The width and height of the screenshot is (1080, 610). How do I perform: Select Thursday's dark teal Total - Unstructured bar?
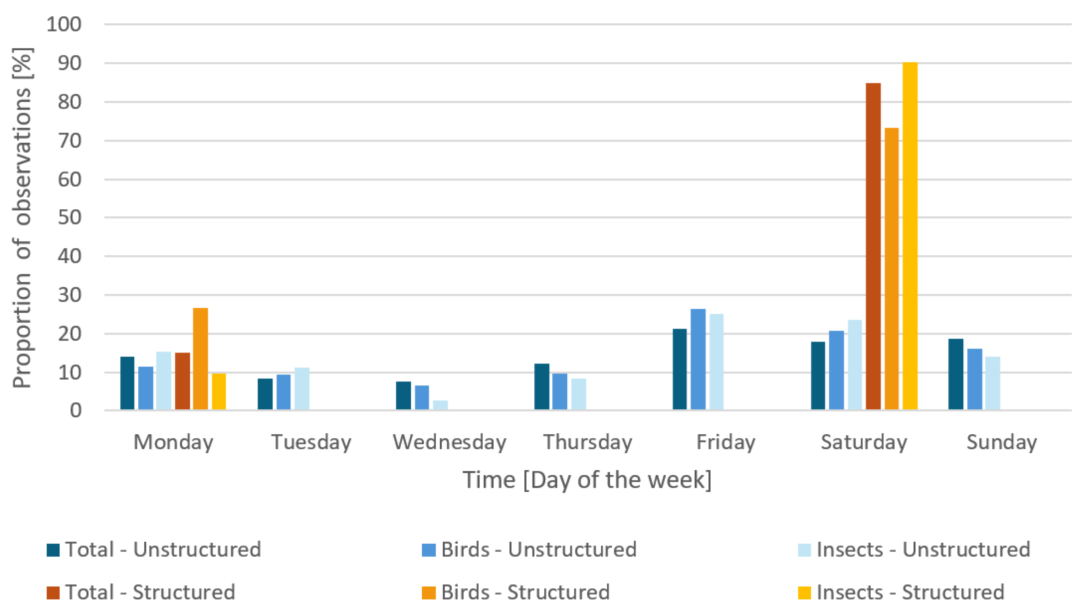coord(542,386)
